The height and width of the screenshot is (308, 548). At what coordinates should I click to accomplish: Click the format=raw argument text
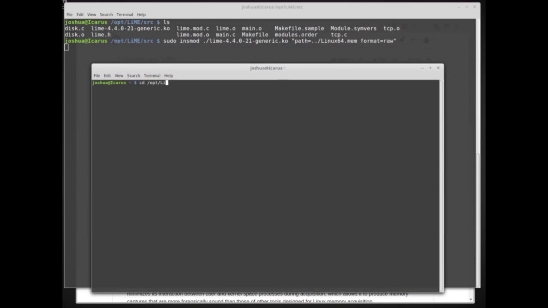(378, 41)
